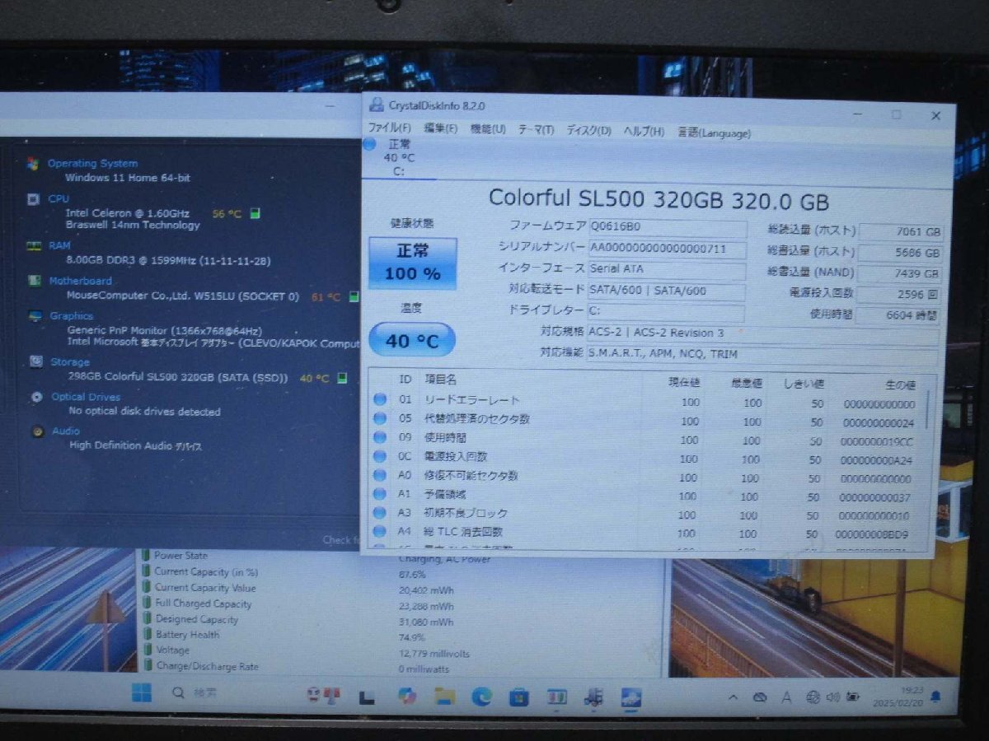The width and height of the screenshot is (989, 741).
Task: Open File Explorer from the taskbar
Action: [x=445, y=697]
